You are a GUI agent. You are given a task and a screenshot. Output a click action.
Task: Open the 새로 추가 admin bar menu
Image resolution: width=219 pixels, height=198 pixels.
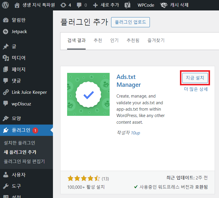tap(110, 5)
